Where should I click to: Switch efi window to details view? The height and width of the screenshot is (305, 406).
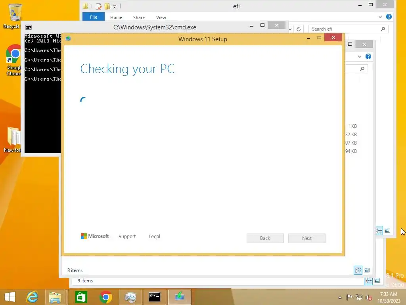(x=379, y=231)
